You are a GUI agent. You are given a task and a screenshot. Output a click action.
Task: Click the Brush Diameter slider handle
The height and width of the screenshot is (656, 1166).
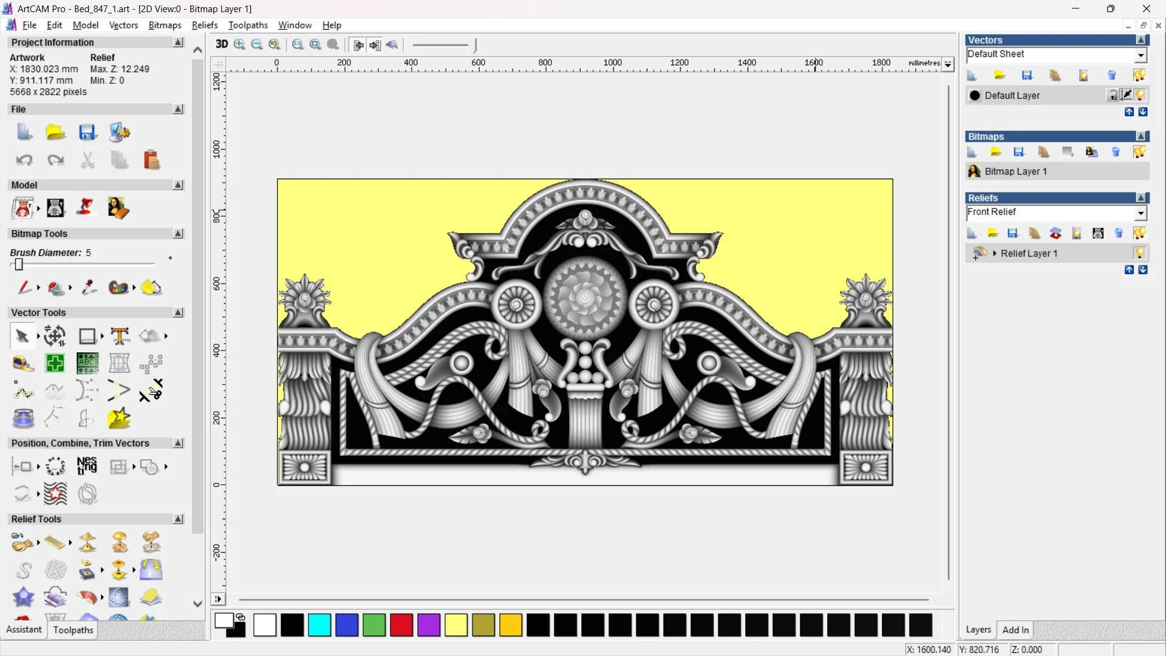(x=19, y=265)
